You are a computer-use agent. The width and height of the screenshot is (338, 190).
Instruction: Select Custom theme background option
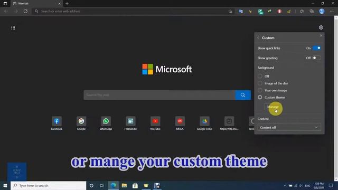(260, 97)
